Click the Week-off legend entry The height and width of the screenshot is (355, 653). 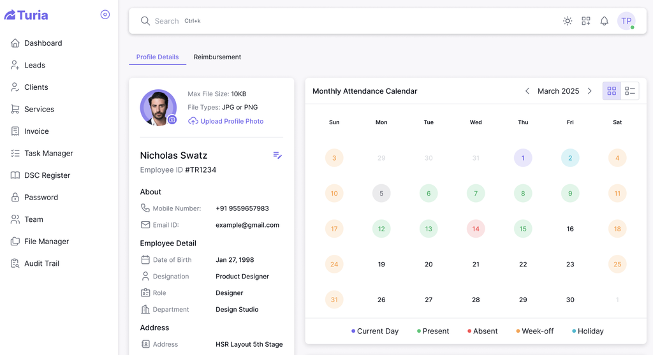[x=535, y=331]
